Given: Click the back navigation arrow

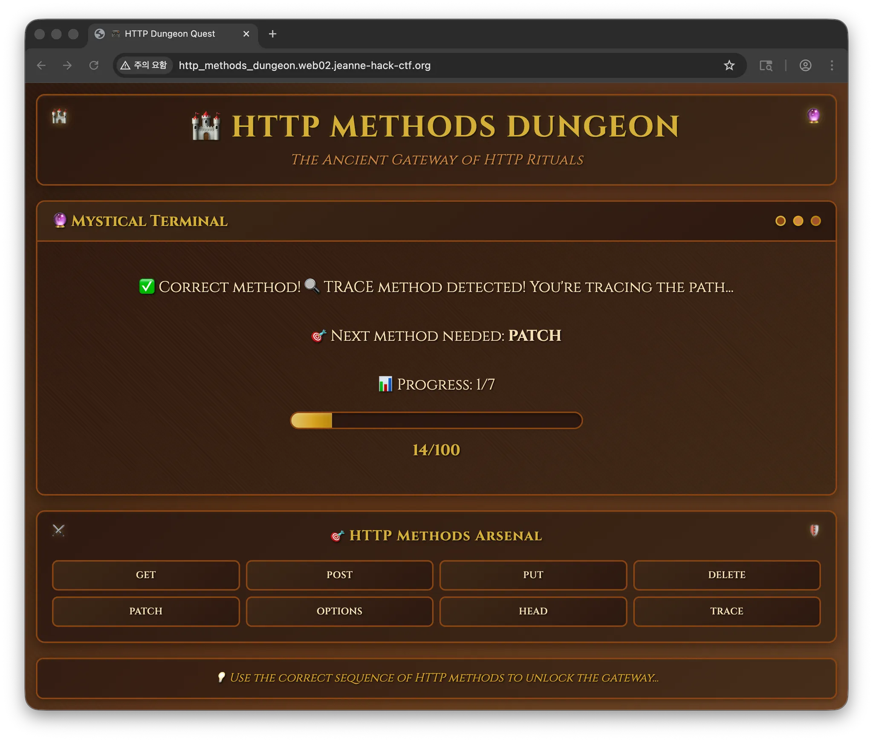Looking at the screenshot, I should pos(41,65).
